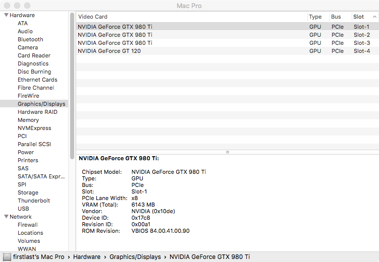Select PCI in the sidebar

(22, 136)
